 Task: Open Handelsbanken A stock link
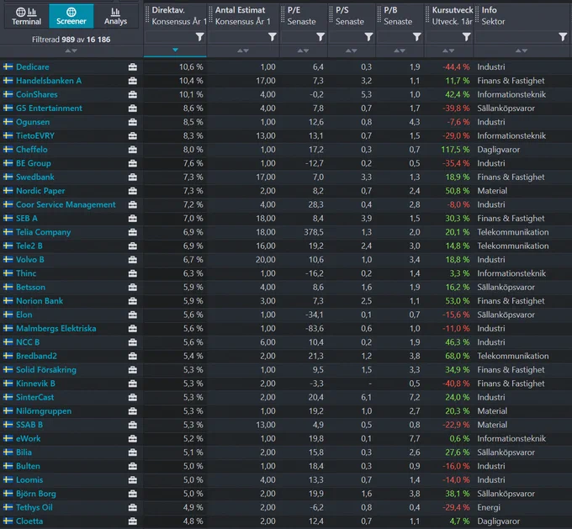click(49, 81)
